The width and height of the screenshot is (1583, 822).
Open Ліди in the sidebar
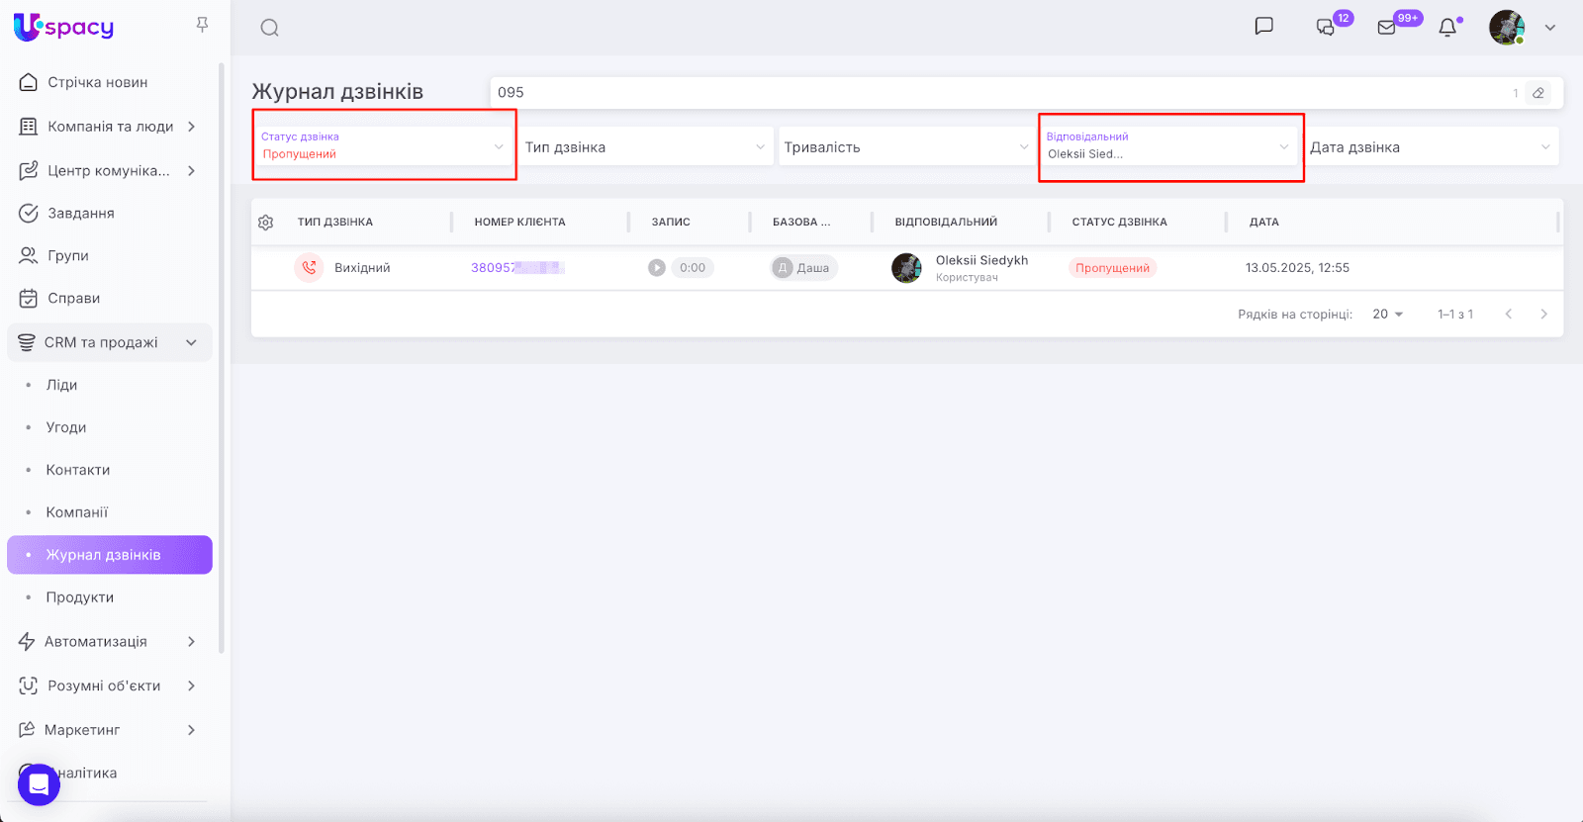click(x=61, y=385)
